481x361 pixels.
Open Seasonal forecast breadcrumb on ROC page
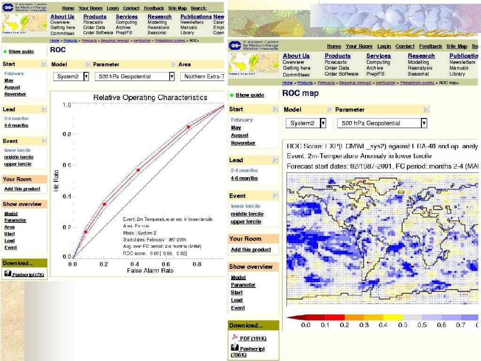(115, 40)
